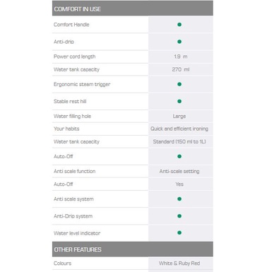Click the Yes value for Auto-Off

click(x=179, y=184)
